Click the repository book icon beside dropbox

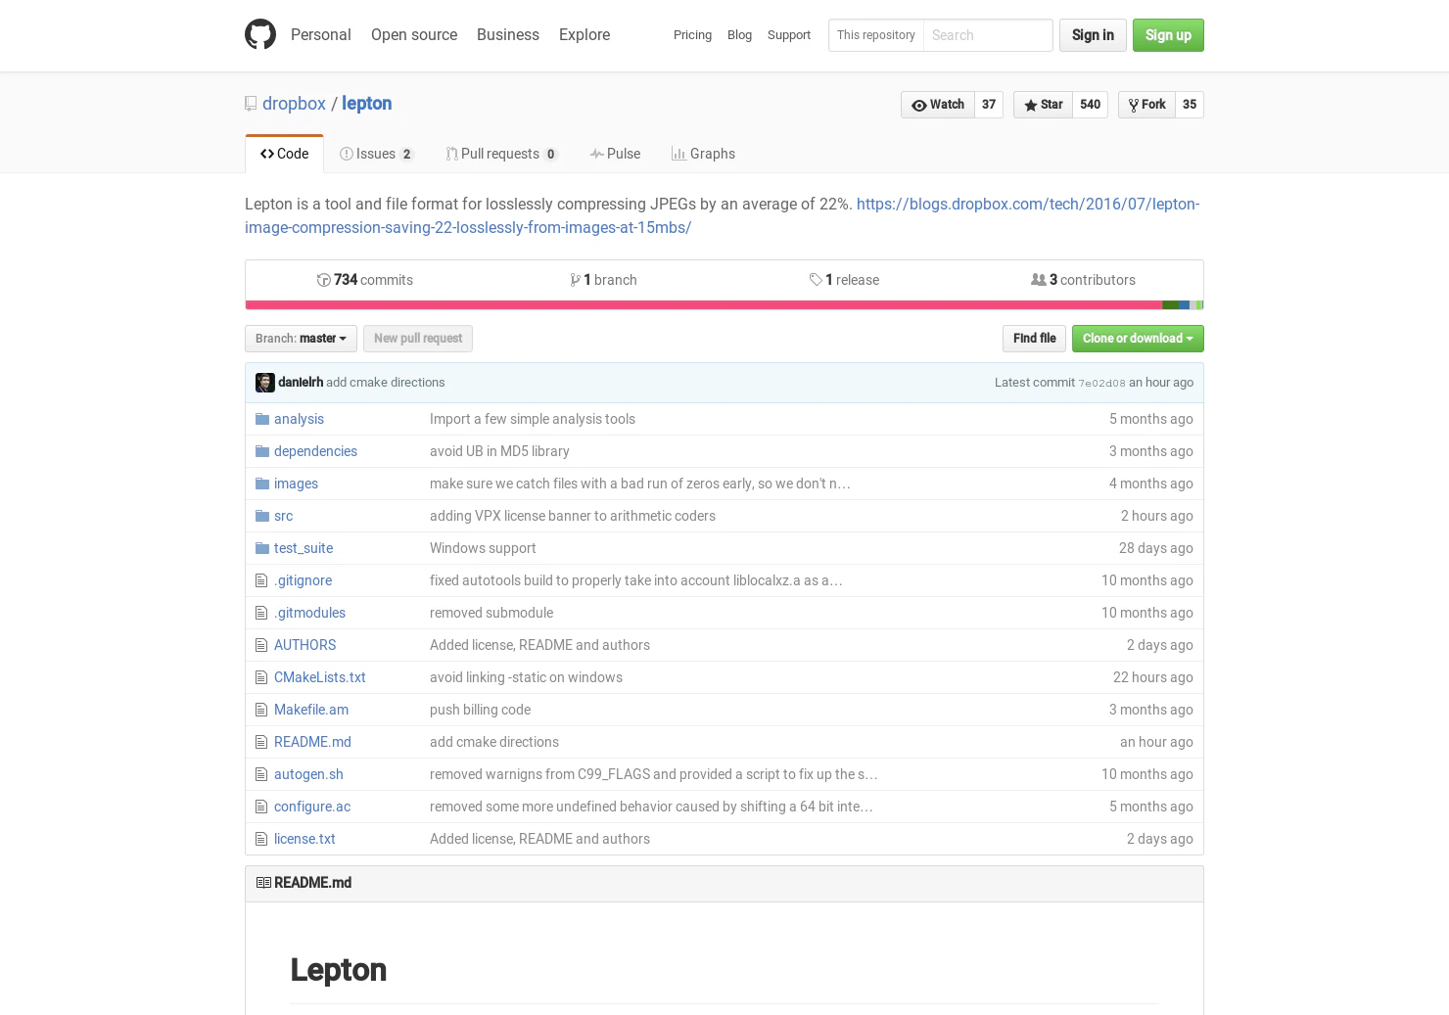(251, 104)
